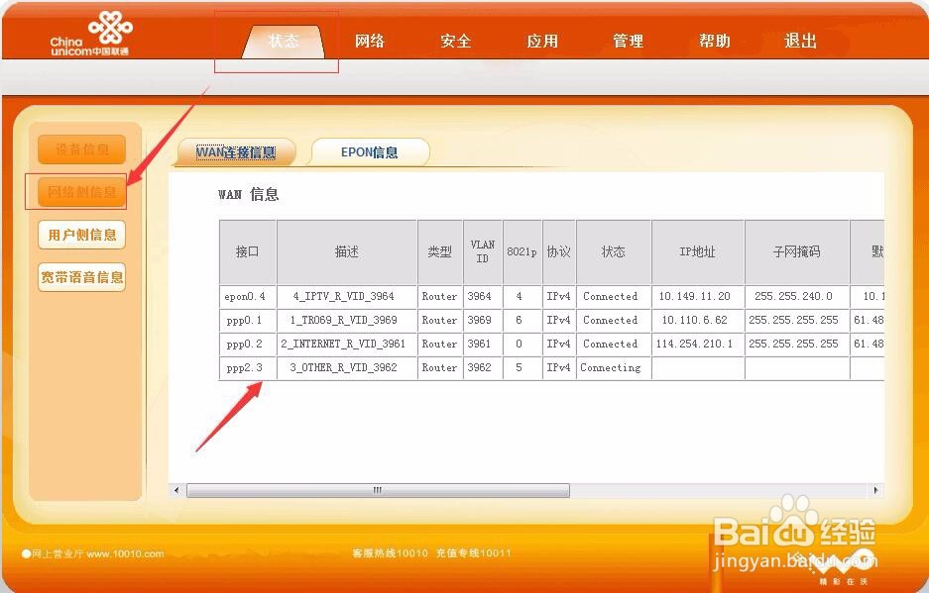
Task: Select 网络侧信息 in the sidebar
Action: pos(81,193)
